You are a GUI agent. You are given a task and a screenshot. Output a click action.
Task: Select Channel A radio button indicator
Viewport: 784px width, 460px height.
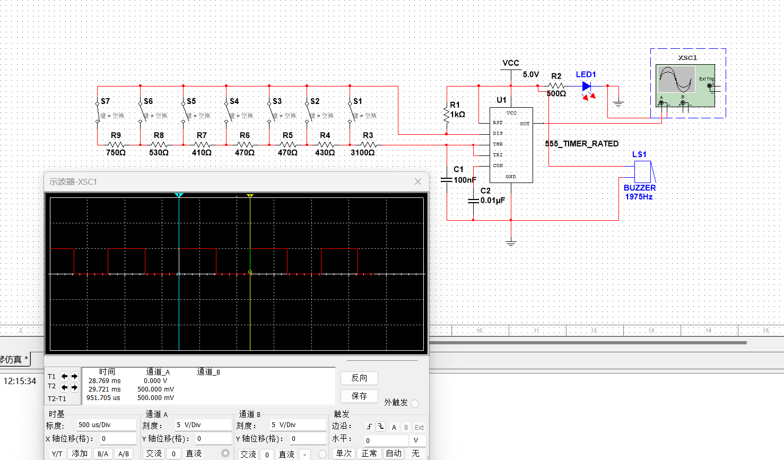pos(225,453)
